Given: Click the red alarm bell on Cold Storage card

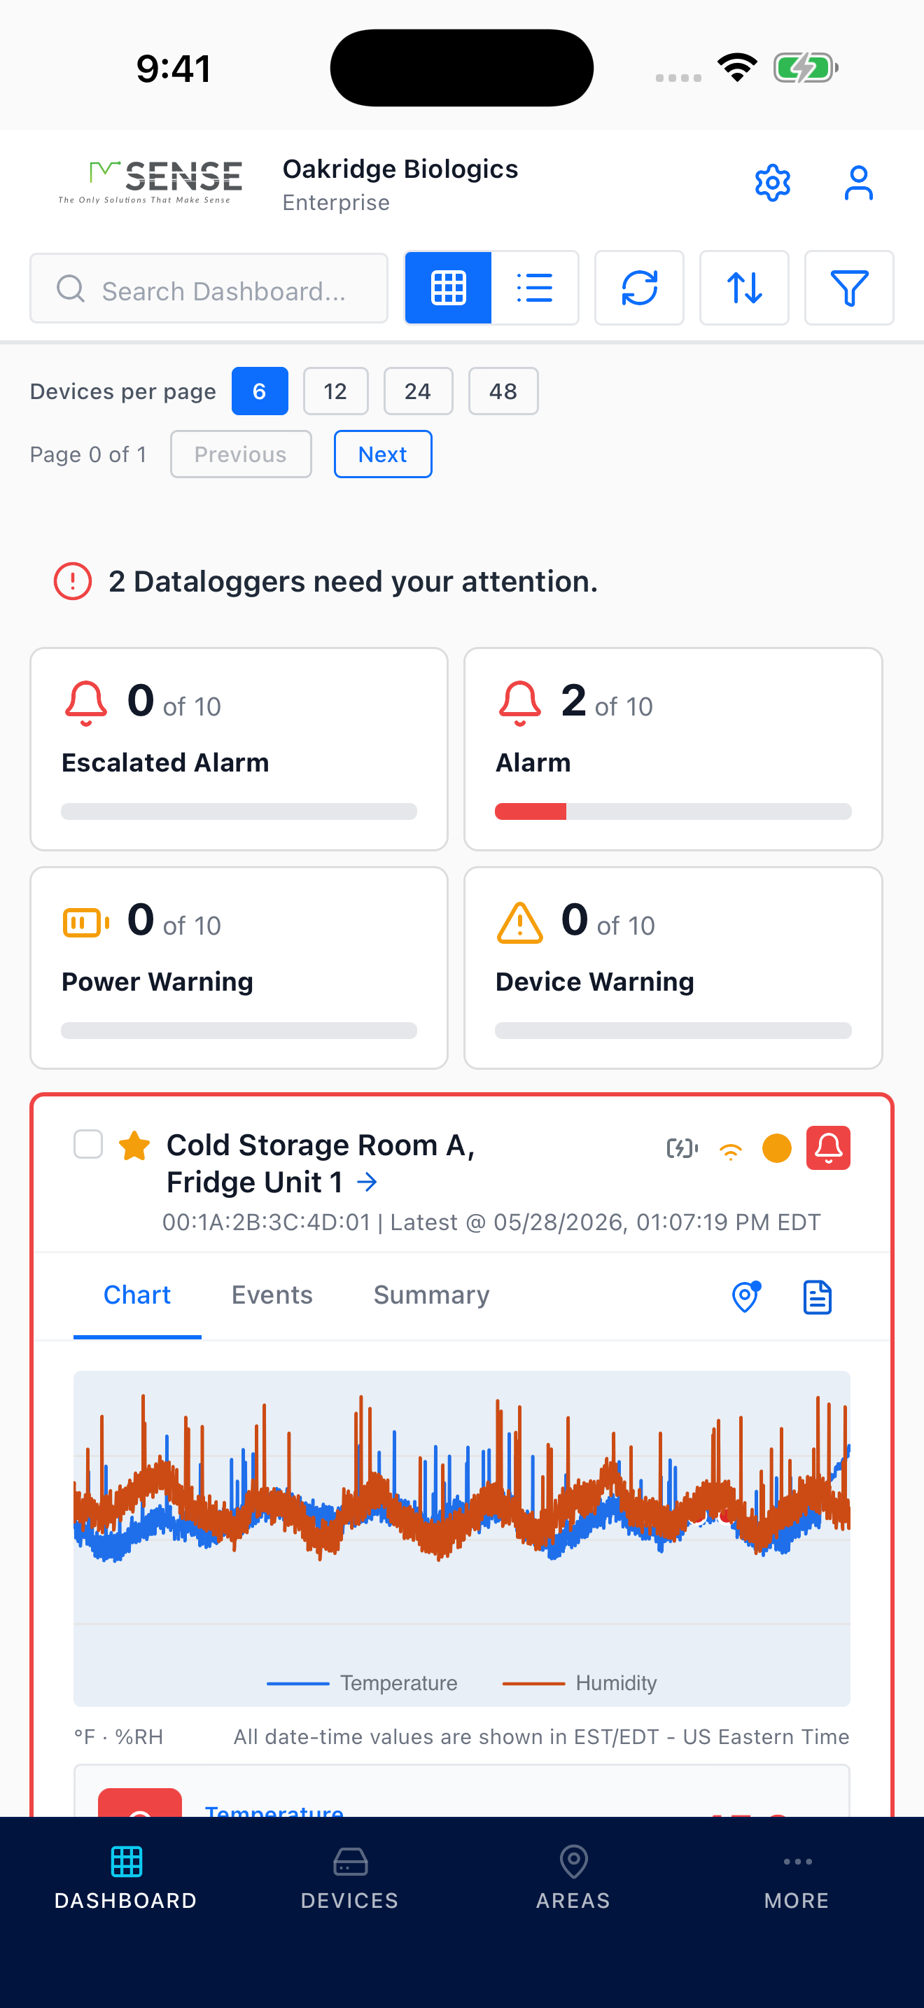Looking at the screenshot, I should pyautogui.click(x=828, y=1148).
